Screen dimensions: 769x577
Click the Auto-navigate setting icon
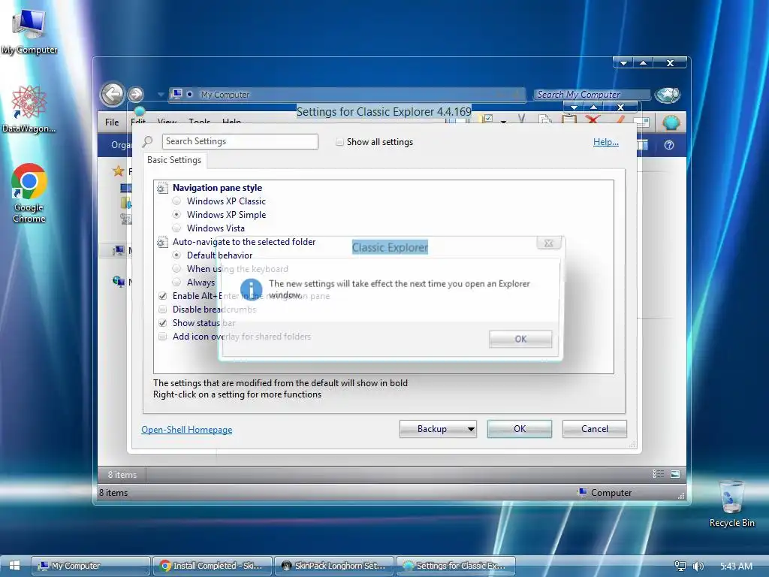click(162, 242)
